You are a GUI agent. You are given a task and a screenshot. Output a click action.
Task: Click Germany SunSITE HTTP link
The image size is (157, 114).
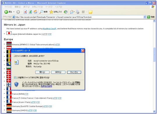(x=46, y=106)
